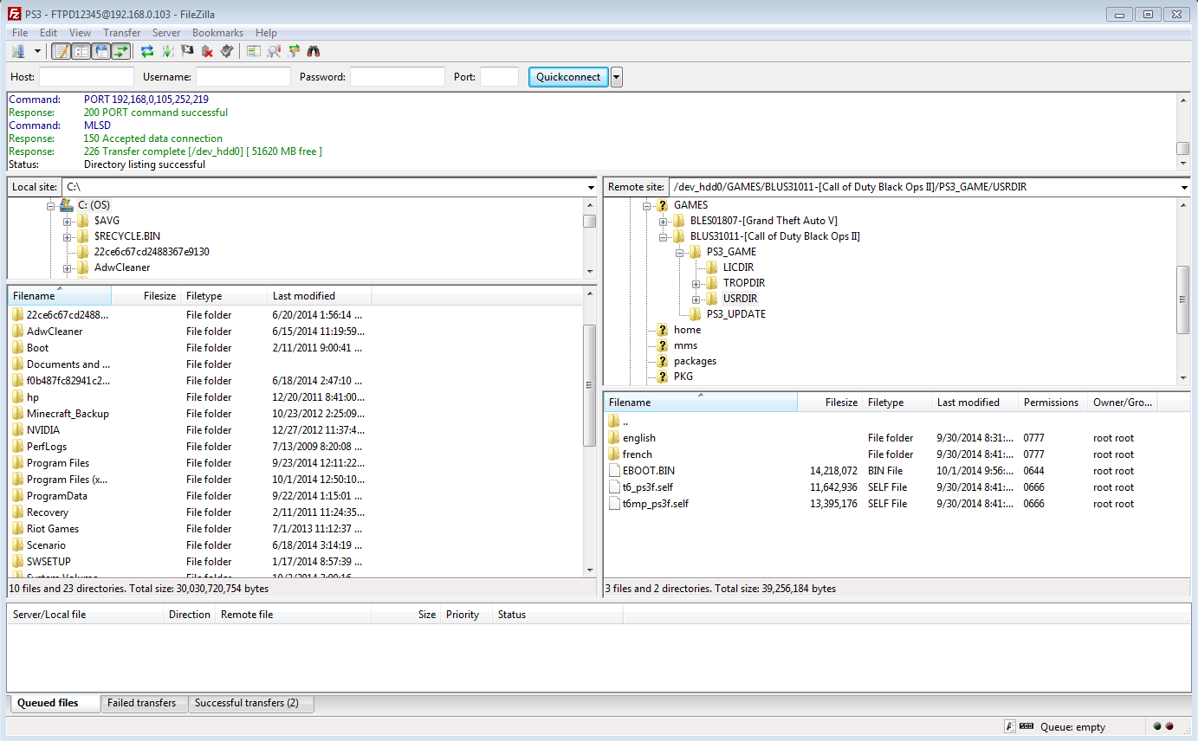Toggle the local directory tree display
This screenshot has height=741, width=1198.
click(x=81, y=51)
